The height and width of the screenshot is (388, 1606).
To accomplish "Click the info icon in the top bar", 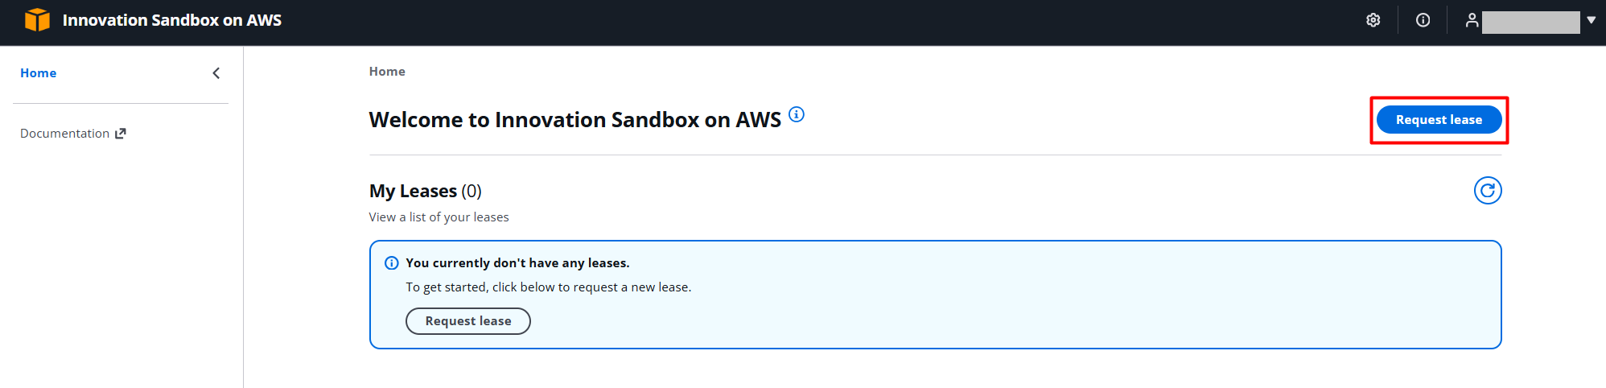I will point(1423,20).
